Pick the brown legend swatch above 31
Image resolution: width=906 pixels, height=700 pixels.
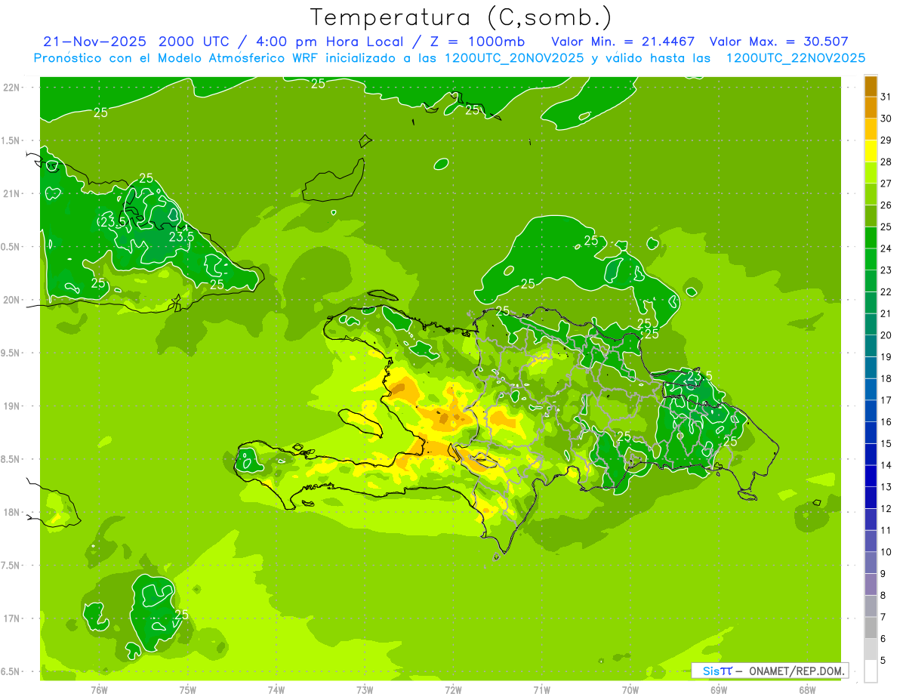click(x=871, y=86)
